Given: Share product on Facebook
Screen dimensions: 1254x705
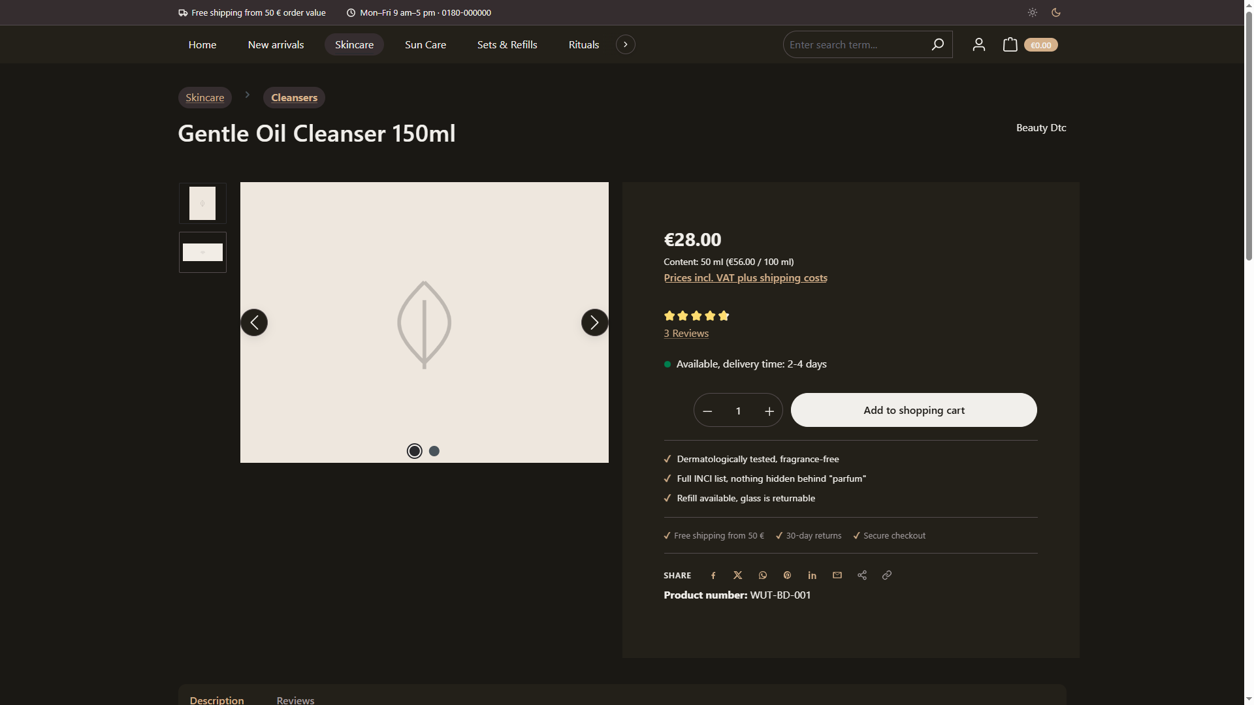Looking at the screenshot, I should (x=713, y=575).
